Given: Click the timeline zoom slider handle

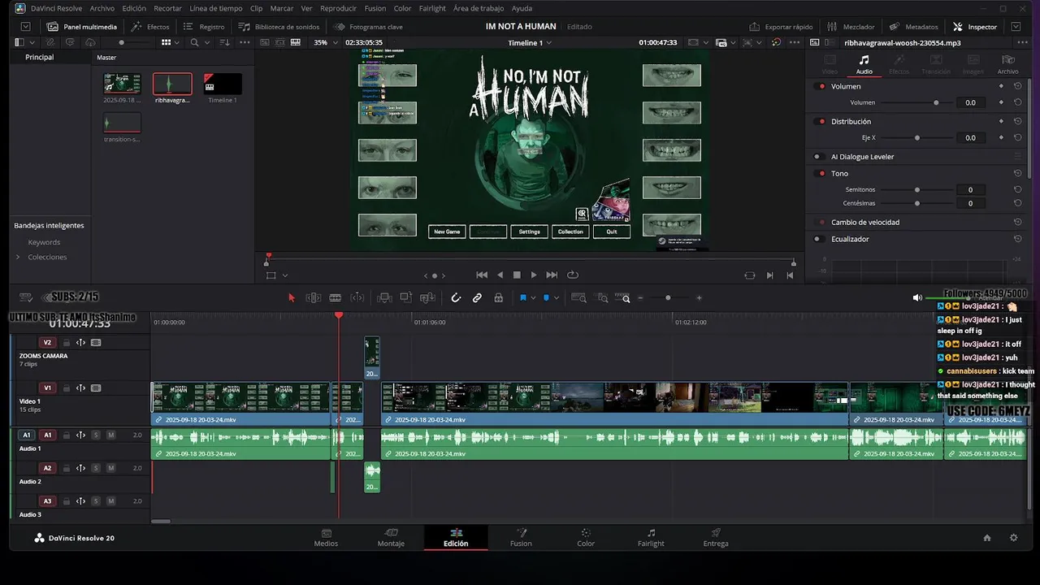Looking at the screenshot, I should 668,298.
